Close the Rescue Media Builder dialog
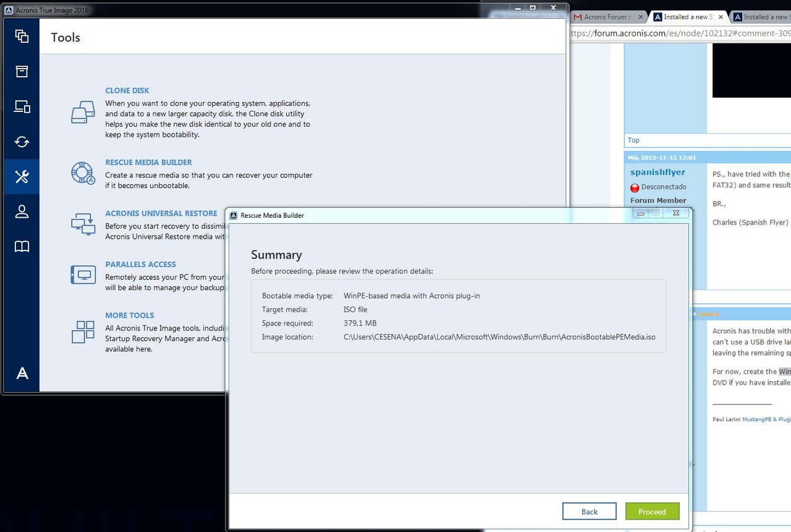Screen dimensions: 791x532 point(676,213)
